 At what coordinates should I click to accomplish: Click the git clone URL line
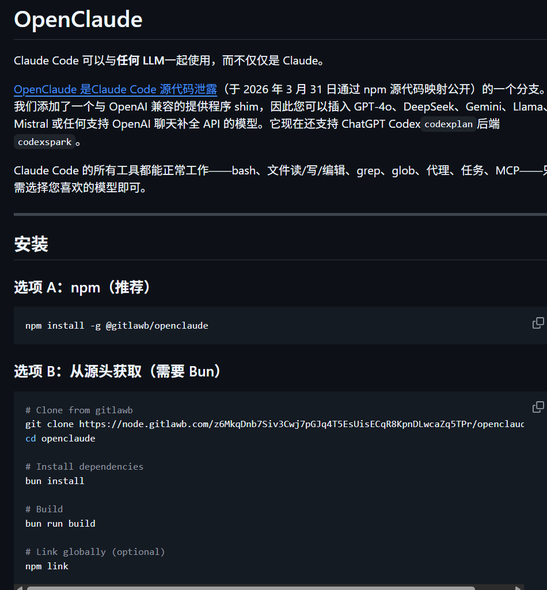274,424
